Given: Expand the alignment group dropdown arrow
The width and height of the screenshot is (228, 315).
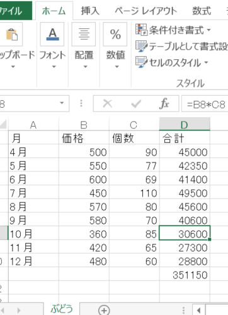Looking at the screenshot, I should click(85, 67).
